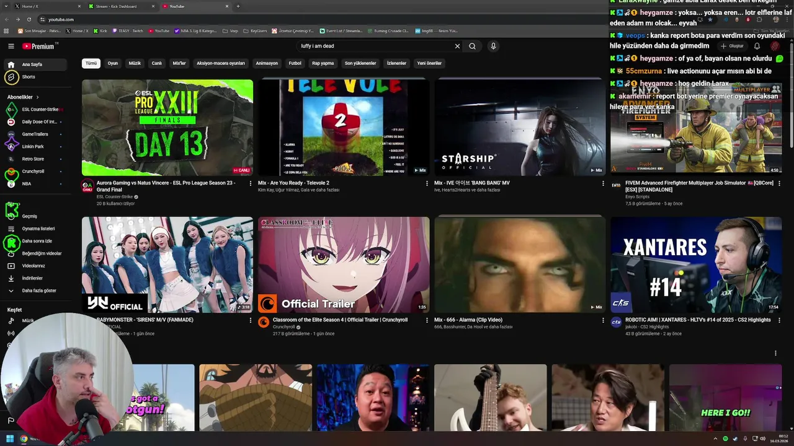Open Retro Store subscription in sidebar

point(36,159)
